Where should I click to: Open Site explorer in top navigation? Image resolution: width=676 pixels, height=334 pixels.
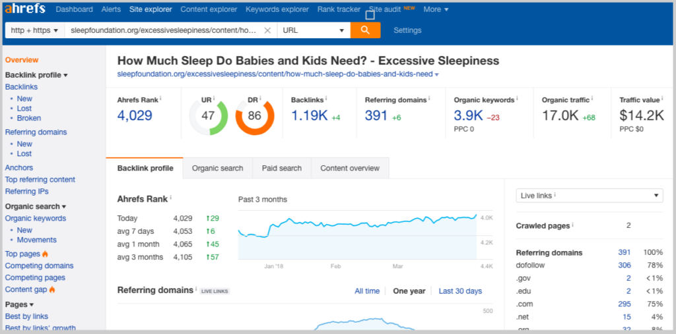(151, 9)
